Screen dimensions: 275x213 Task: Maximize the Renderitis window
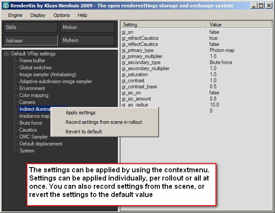coord(261,6)
